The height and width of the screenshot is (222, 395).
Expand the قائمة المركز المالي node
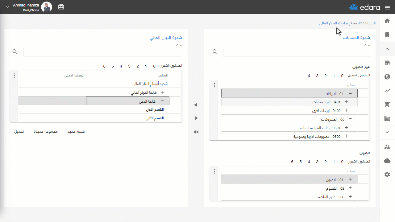click(x=162, y=92)
